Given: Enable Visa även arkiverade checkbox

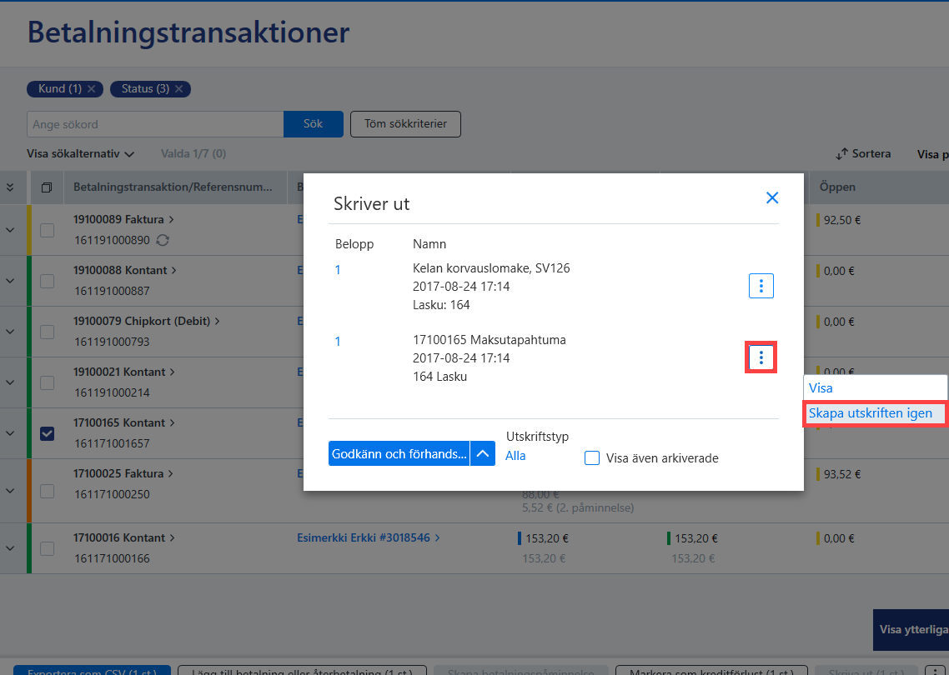Looking at the screenshot, I should point(592,457).
